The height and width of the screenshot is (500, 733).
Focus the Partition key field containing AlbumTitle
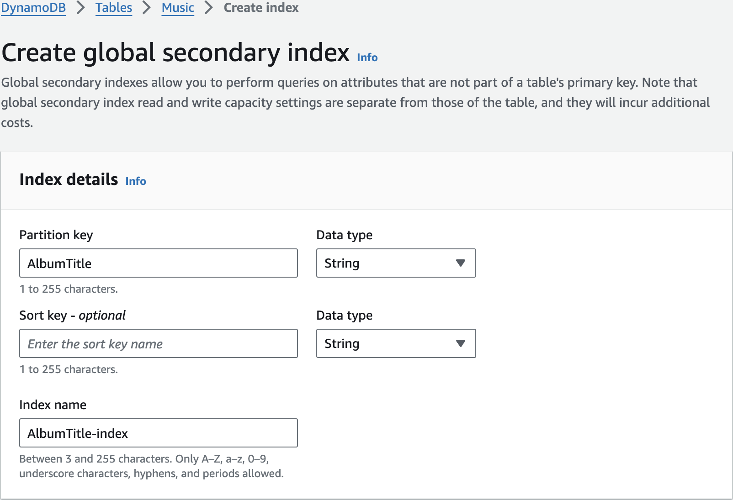(x=159, y=263)
